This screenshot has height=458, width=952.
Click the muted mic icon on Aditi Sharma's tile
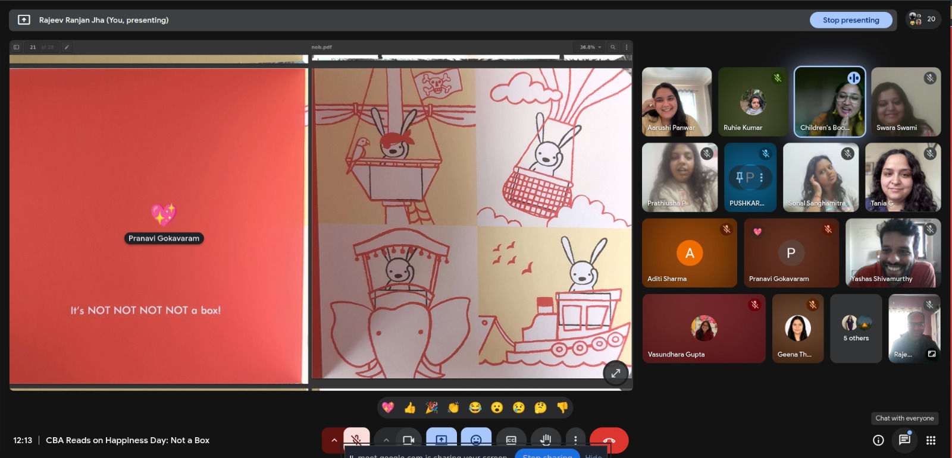726,229
